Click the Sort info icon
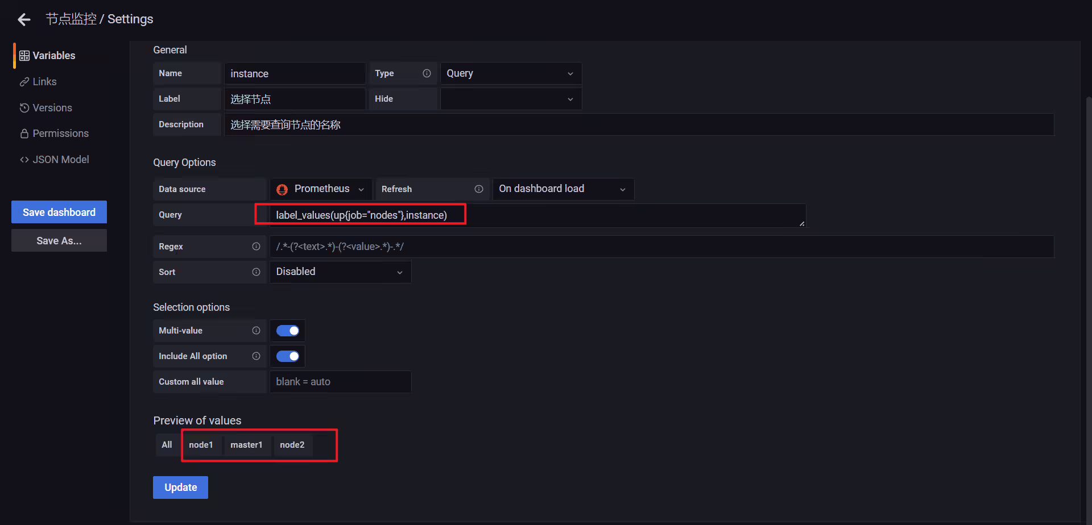Screen dimensions: 1092x525 pos(256,272)
